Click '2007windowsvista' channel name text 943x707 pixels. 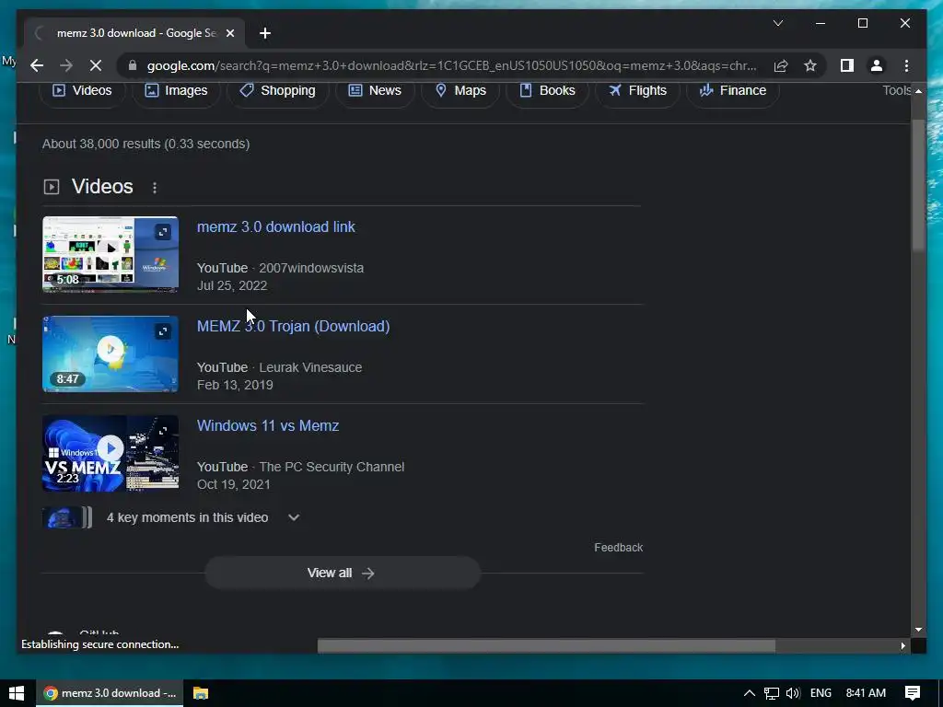coord(311,268)
